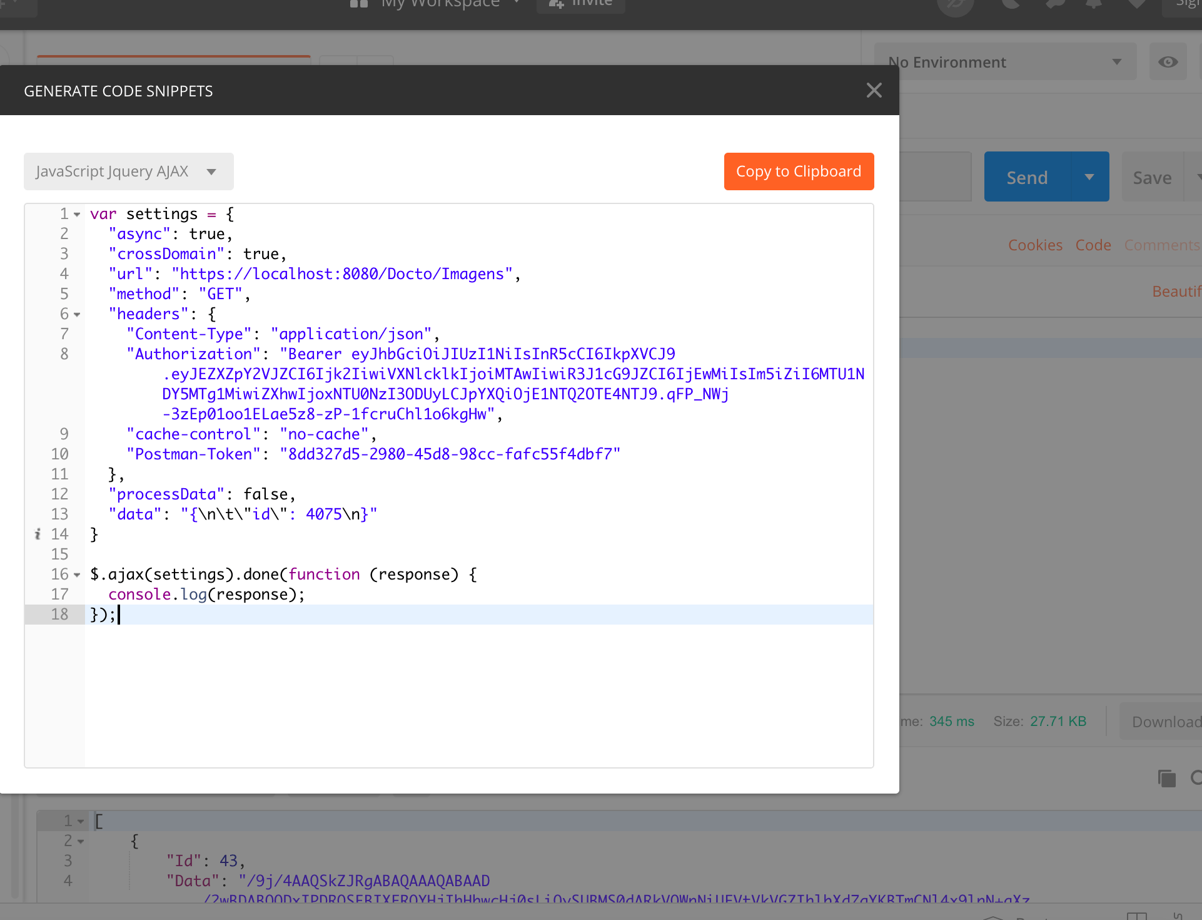
Task: Open the comments bubble icon in the header
Action: 1057,4
